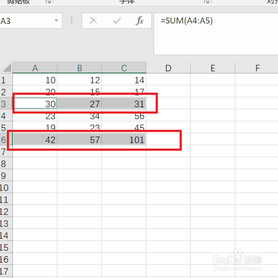The width and height of the screenshot is (278, 278).
Task: Click cell B5 containing 23
Action: click(x=80, y=127)
